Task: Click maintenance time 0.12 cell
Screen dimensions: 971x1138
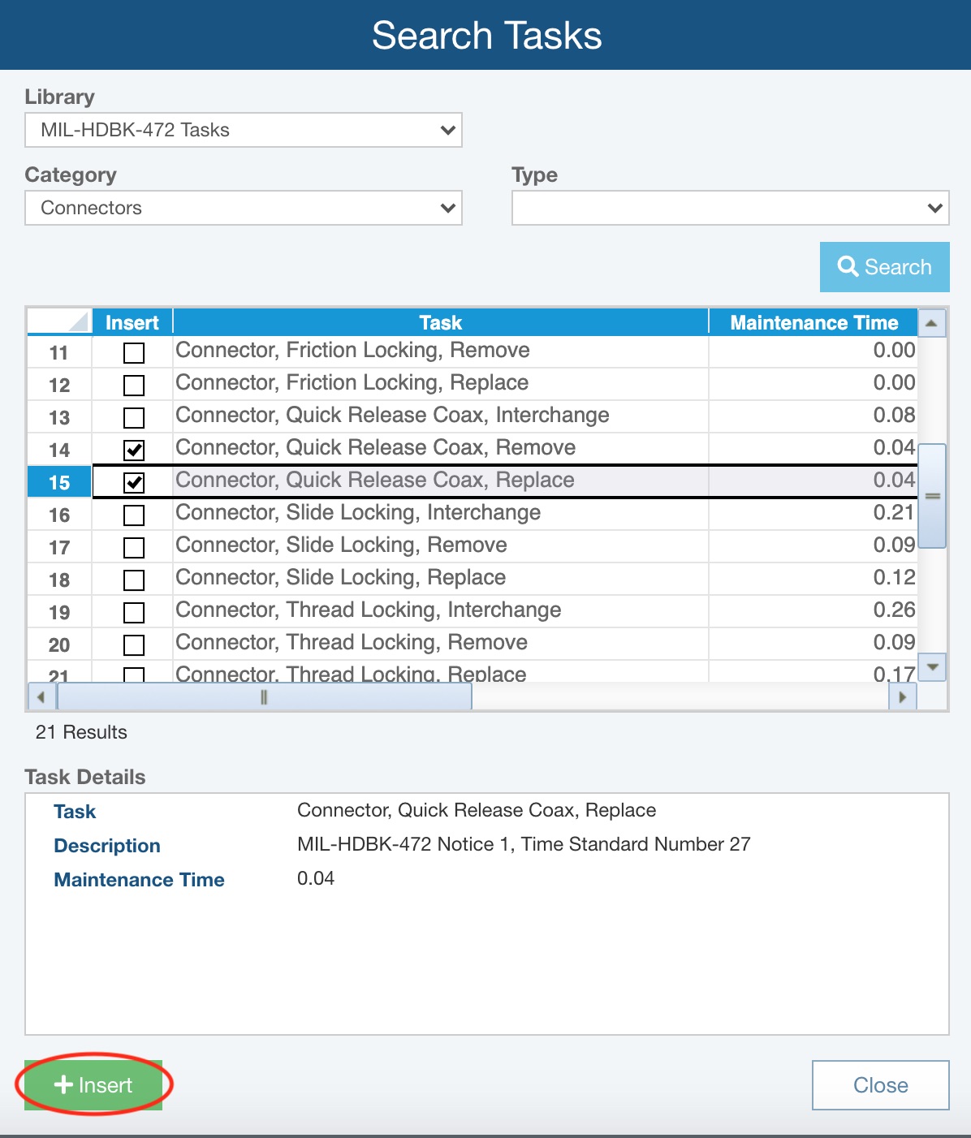Action: click(813, 578)
